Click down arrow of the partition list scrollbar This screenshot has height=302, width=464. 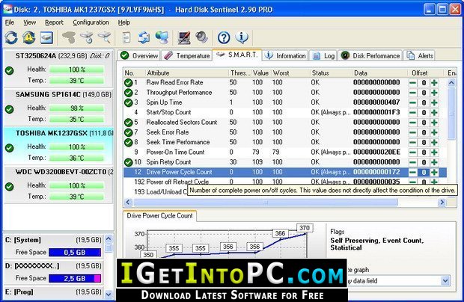click(109, 294)
